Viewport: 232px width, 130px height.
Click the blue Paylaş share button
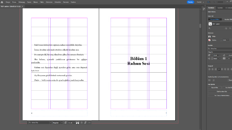[190, 2]
